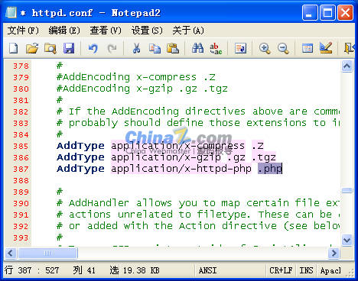Click the CR+LF line ending status field

[x=281, y=270]
